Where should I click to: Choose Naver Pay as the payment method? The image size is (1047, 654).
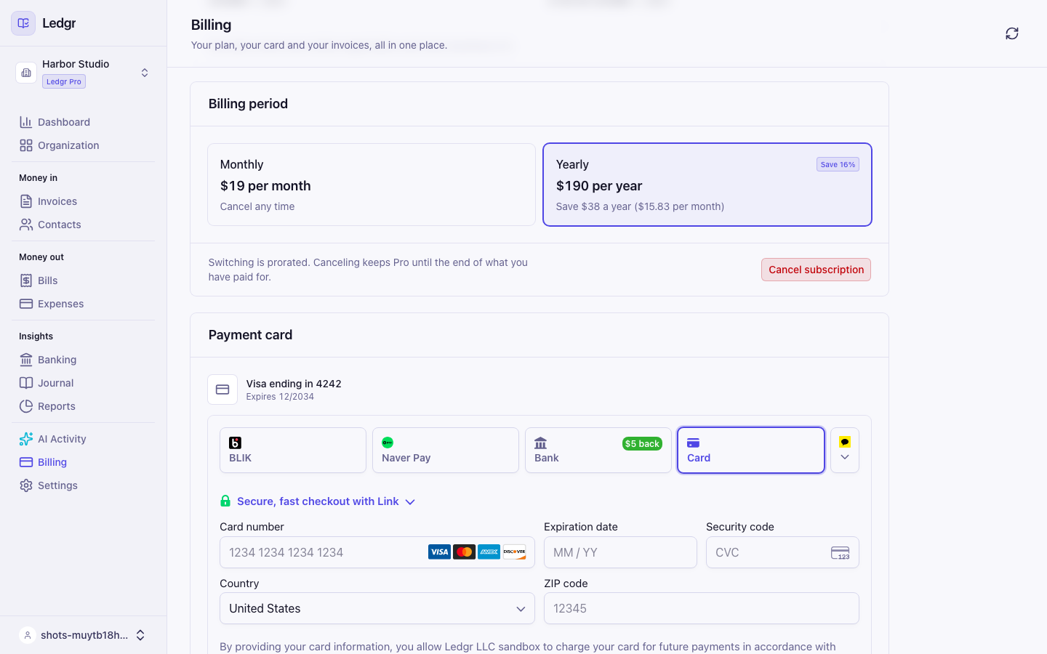point(446,451)
